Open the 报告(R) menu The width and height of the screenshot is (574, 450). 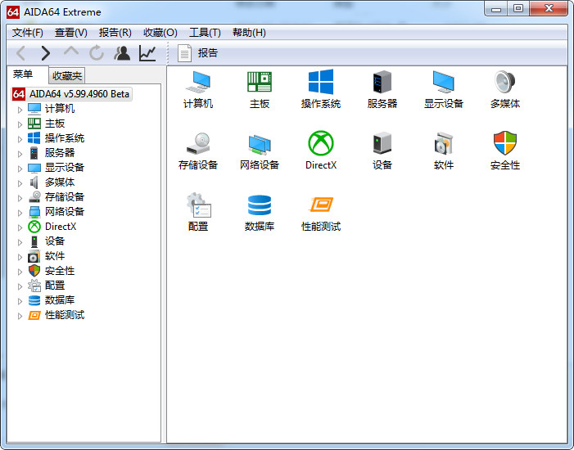click(115, 33)
